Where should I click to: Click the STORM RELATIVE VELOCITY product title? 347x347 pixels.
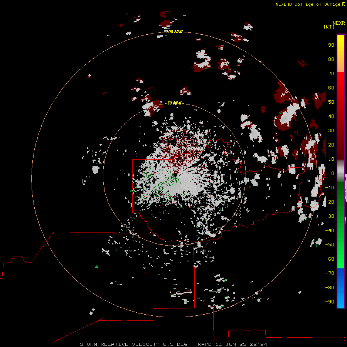pos(120,344)
